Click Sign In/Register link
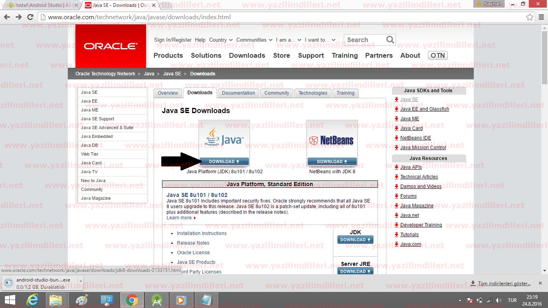This screenshot has width=548, height=308. point(173,40)
